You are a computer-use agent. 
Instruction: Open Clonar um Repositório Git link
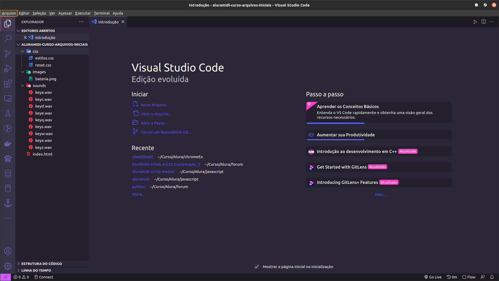point(166,132)
